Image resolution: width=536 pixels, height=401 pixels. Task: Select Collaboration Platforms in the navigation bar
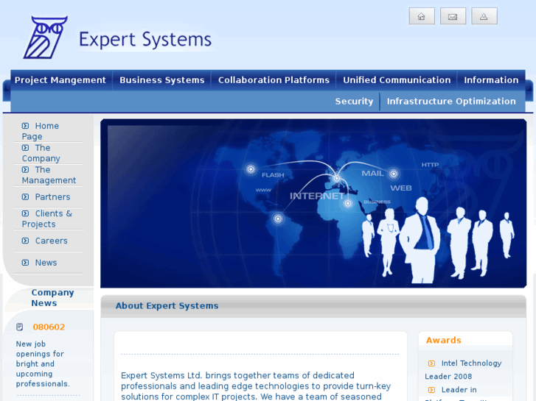(274, 80)
